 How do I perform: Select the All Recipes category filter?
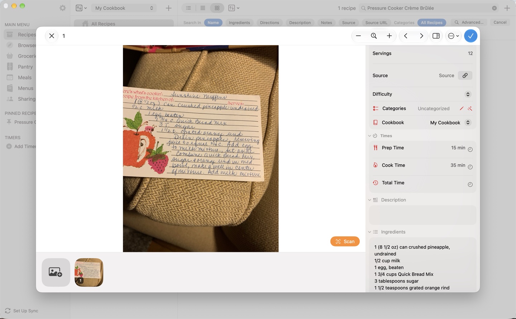pos(431,23)
